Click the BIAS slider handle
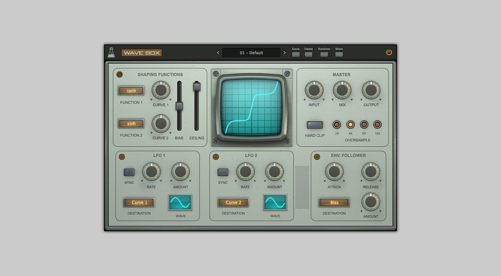This screenshot has height=276, width=501. coord(179,106)
